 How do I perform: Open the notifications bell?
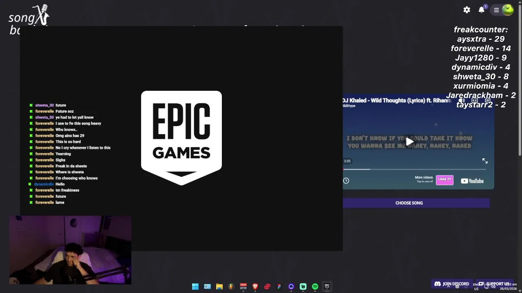pos(482,10)
